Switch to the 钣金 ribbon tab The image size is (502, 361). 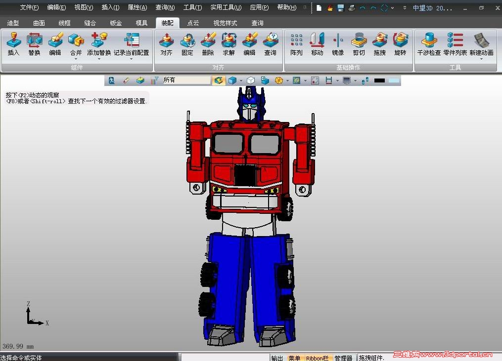tap(116, 23)
